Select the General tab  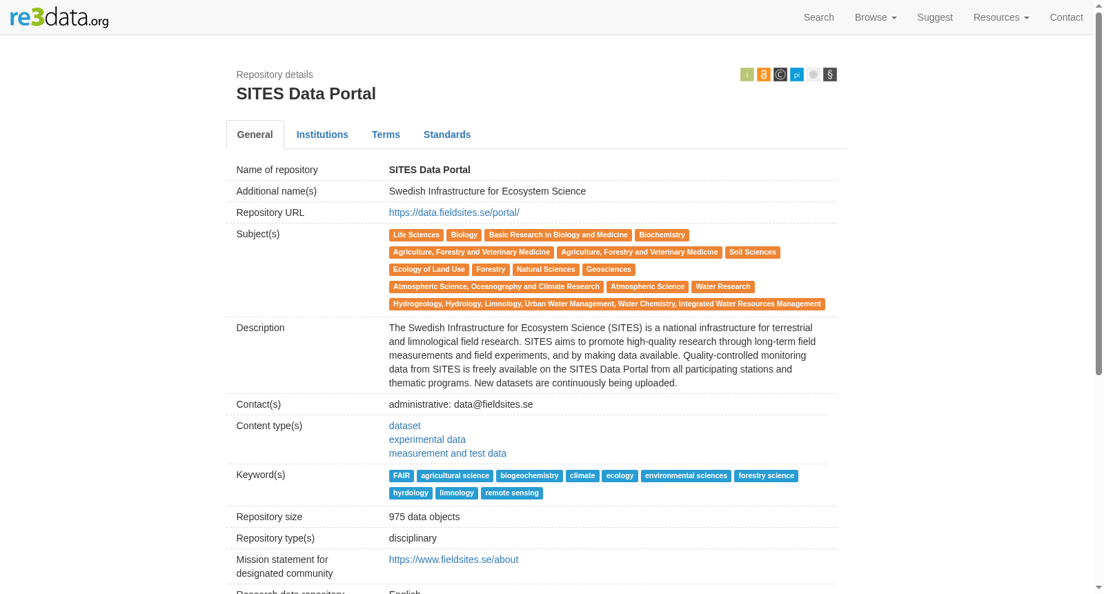pos(255,135)
